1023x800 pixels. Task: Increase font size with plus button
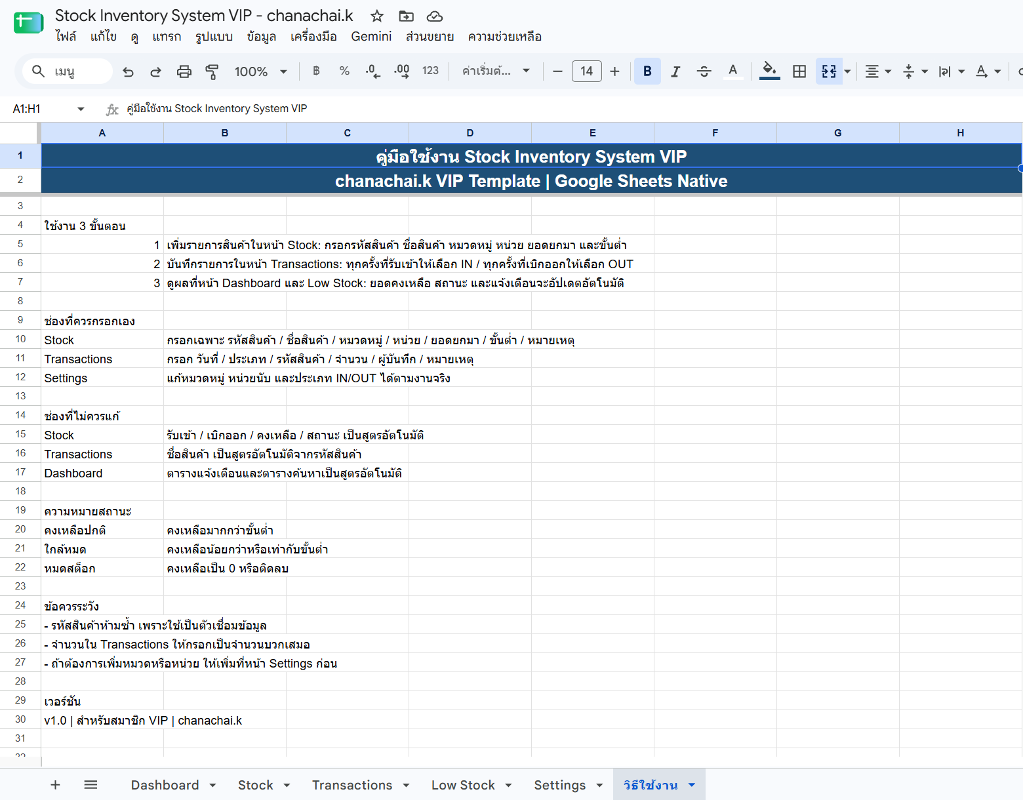pyautogui.click(x=614, y=71)
